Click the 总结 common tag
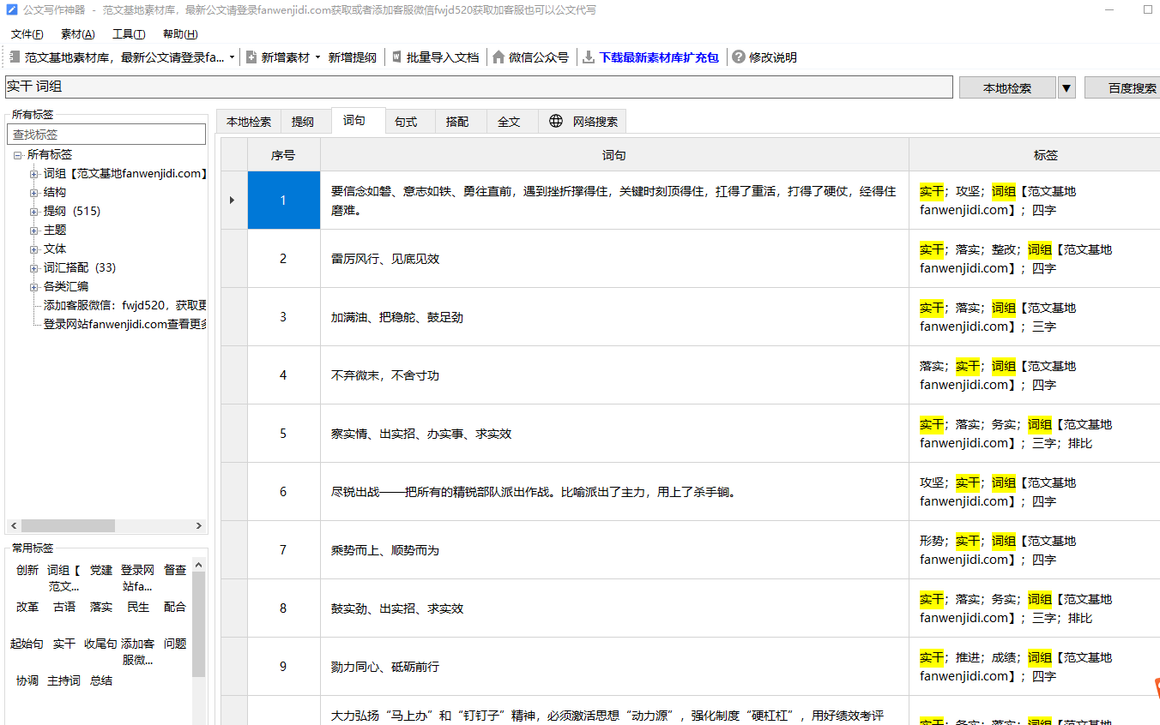This screenshot has height=725, width=1160. pyautogui.click(x=101, y=680)
